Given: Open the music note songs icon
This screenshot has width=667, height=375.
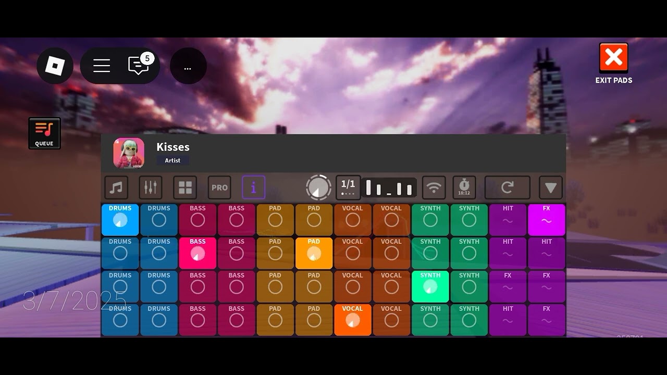Looking at the screenshot, I should click(x=116, y=187).
